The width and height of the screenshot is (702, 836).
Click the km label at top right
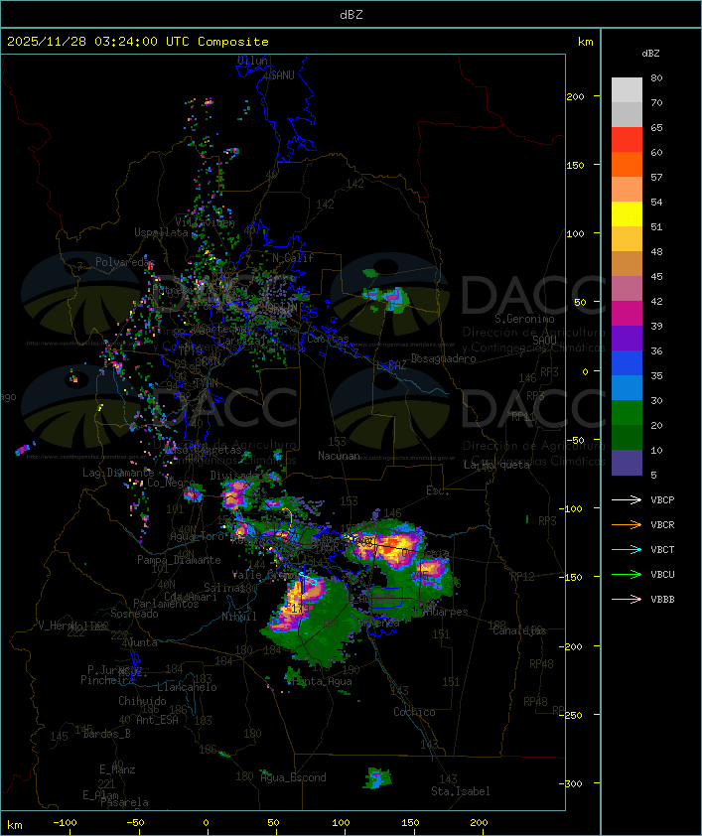pos(585,42)
